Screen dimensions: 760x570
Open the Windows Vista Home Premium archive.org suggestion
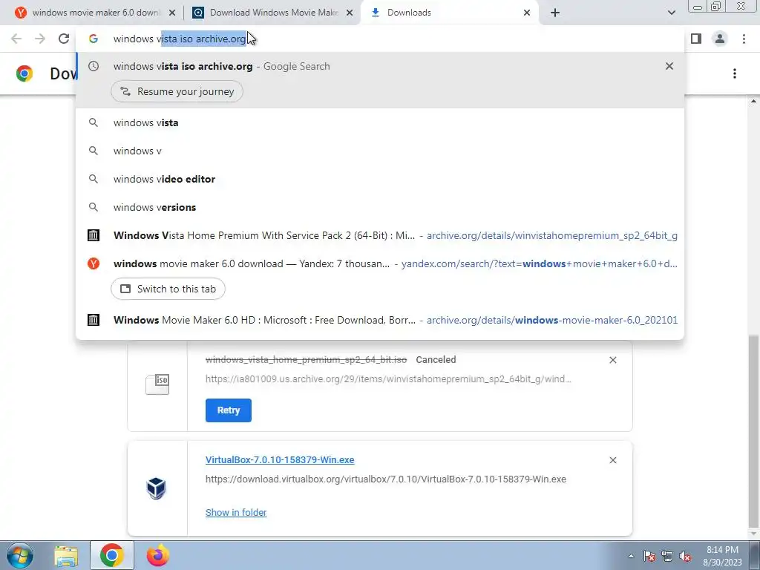380,235
